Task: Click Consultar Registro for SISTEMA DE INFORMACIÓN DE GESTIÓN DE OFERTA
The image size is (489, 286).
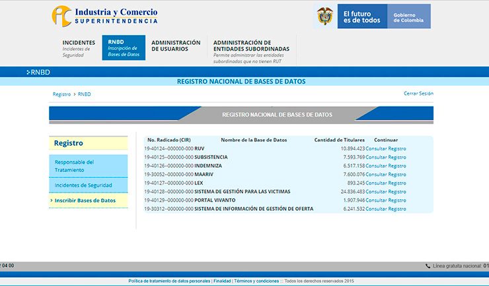Action: tap(386, 209)
